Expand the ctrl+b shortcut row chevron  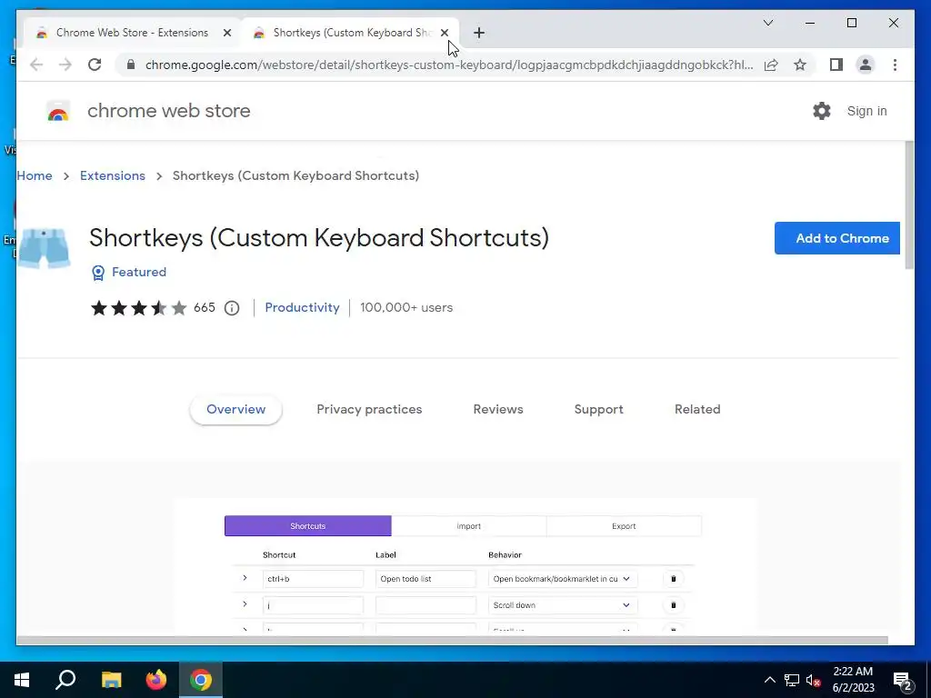245,578
